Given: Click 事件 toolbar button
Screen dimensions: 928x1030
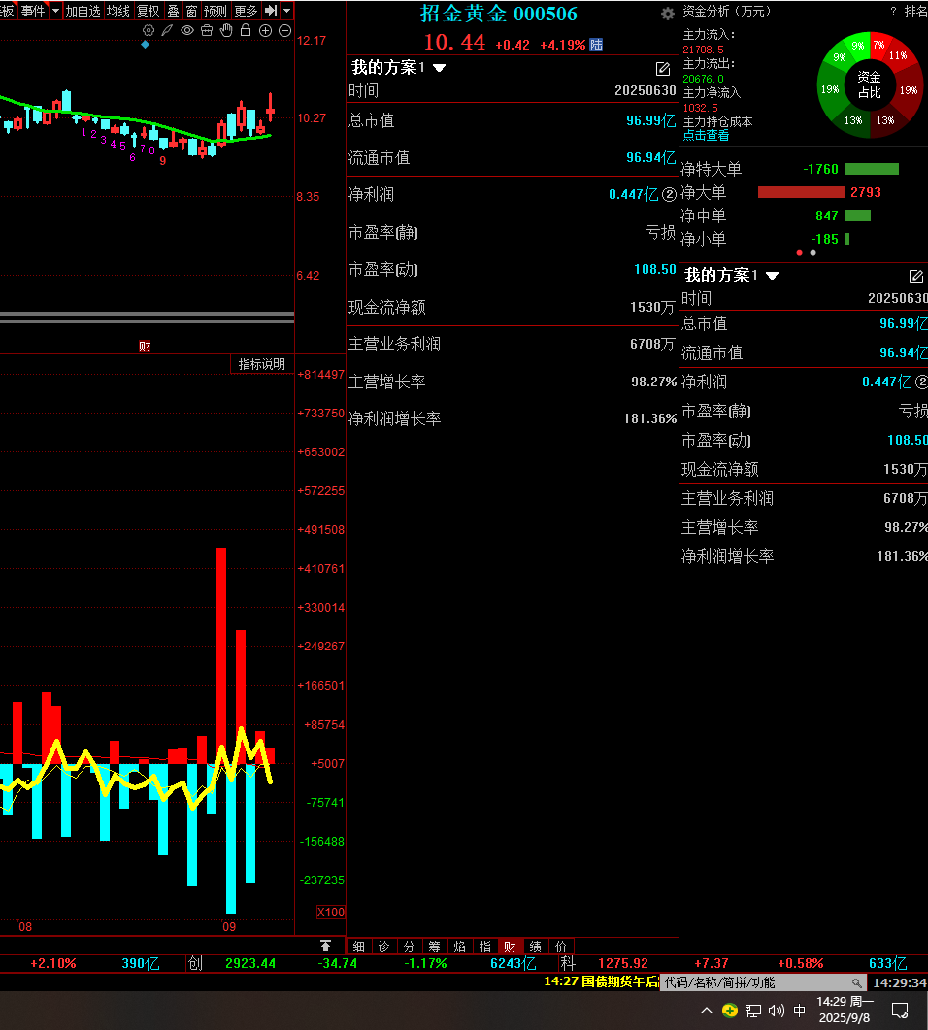Looking at the screenshot, I should 33,11.
